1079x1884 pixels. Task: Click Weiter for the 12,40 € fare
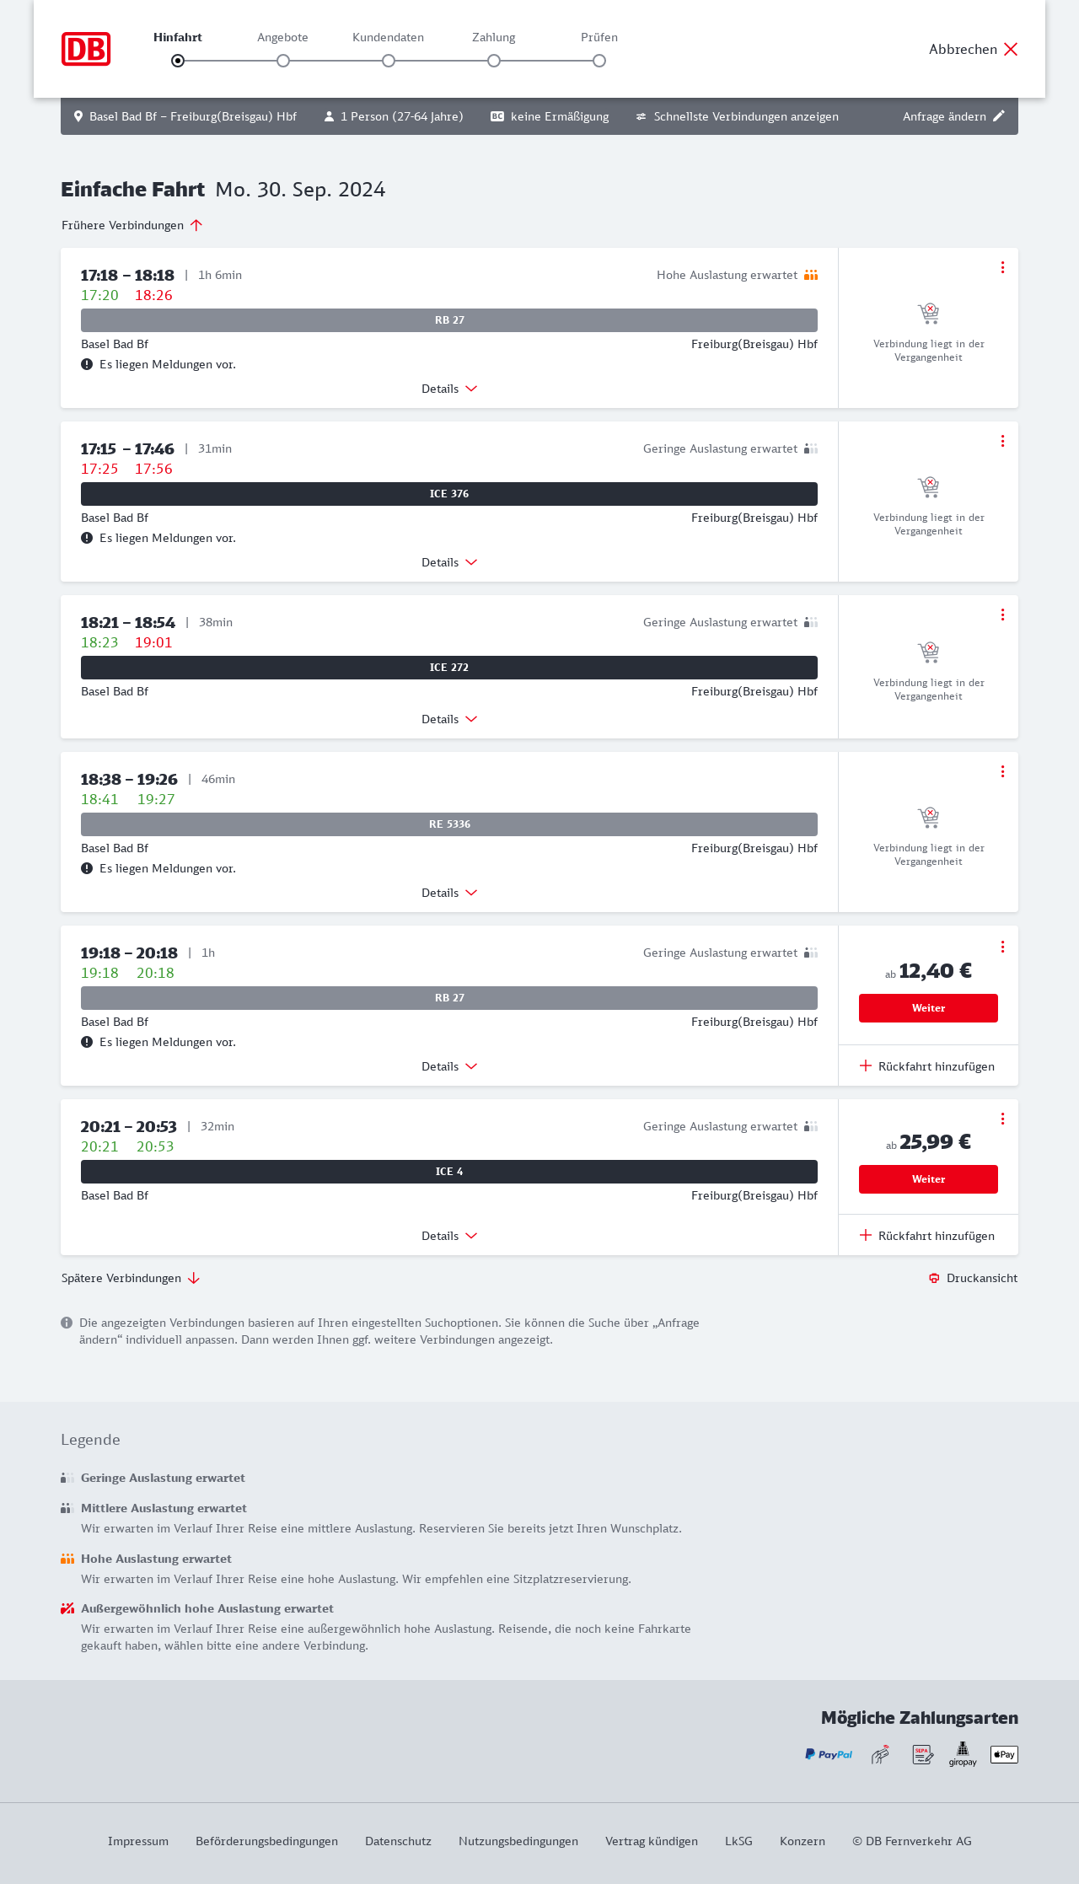point(928,1008)
